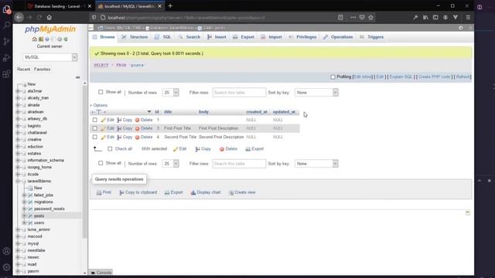Enable bottom Show all checkbox

(101, 163)
